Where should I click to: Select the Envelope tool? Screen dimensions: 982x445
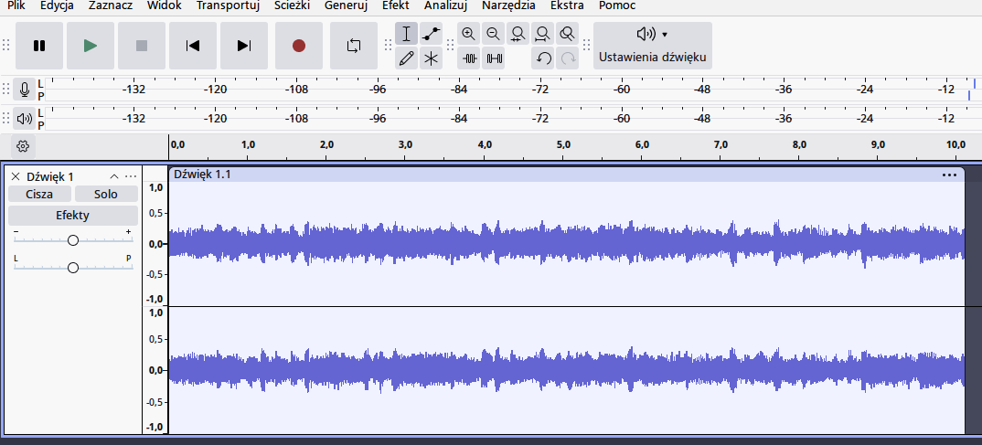click(432, 35)
